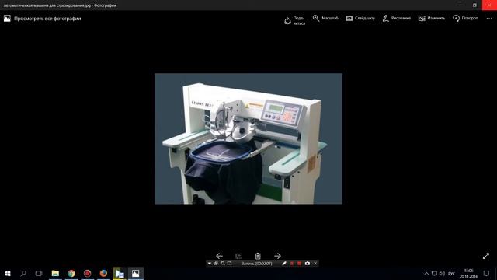This screenshot has width=497, height=280.
Task: Show hidden tray icons chevron
Action: point(426,274)
